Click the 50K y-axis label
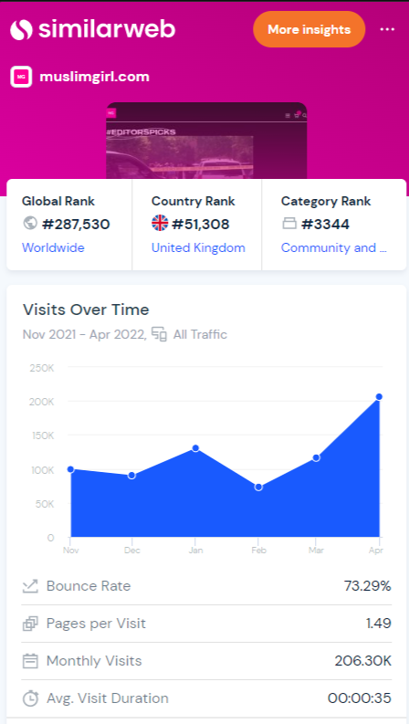 (45, 504)
